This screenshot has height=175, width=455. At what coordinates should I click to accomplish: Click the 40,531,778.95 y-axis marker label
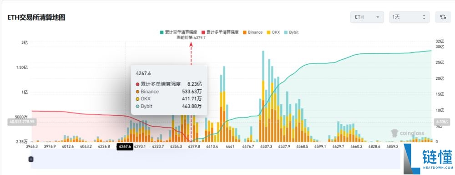[x=22, y=122]
